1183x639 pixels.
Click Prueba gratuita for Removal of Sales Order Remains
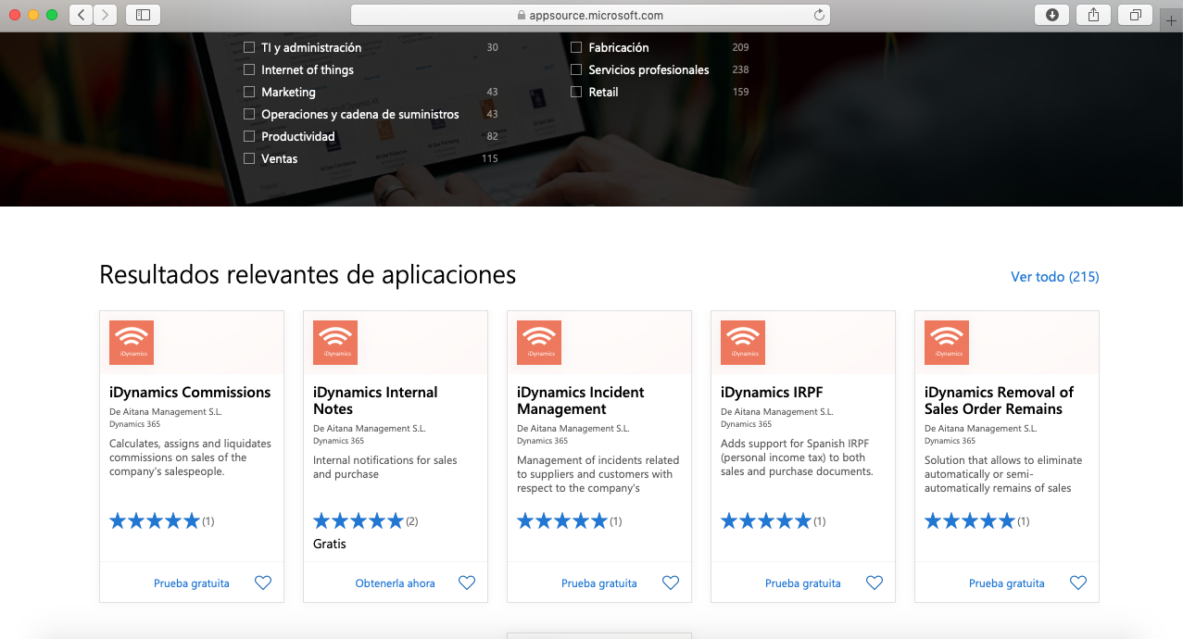click(1007, 583)
